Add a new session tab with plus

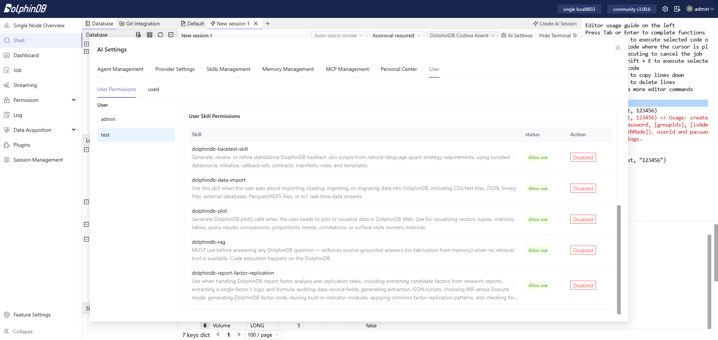(x=268, y=24)
